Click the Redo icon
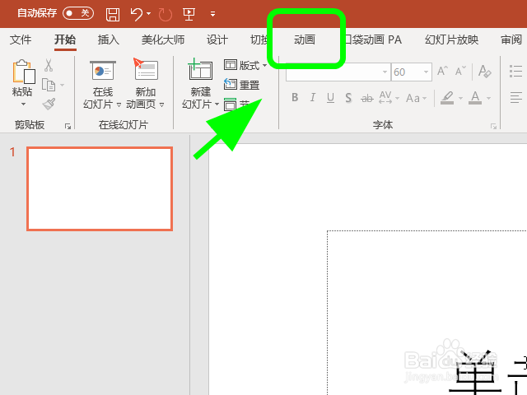 pos(165,15)
